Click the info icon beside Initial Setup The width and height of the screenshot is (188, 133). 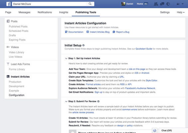pyautogui.click(x=83, y=45)
